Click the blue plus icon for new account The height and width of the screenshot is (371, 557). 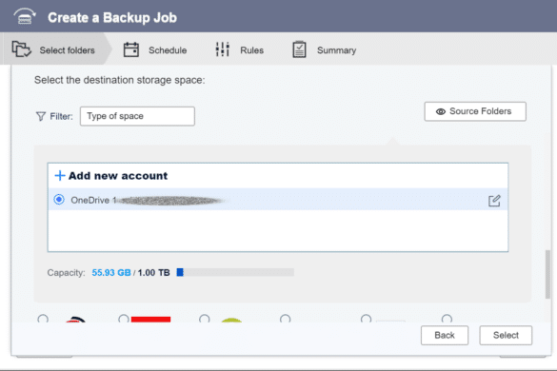tap(60, 175)
